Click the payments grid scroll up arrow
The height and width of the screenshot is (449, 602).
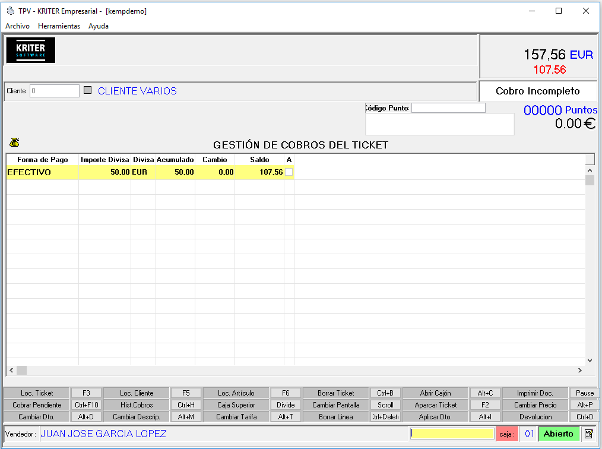(590, 170)
